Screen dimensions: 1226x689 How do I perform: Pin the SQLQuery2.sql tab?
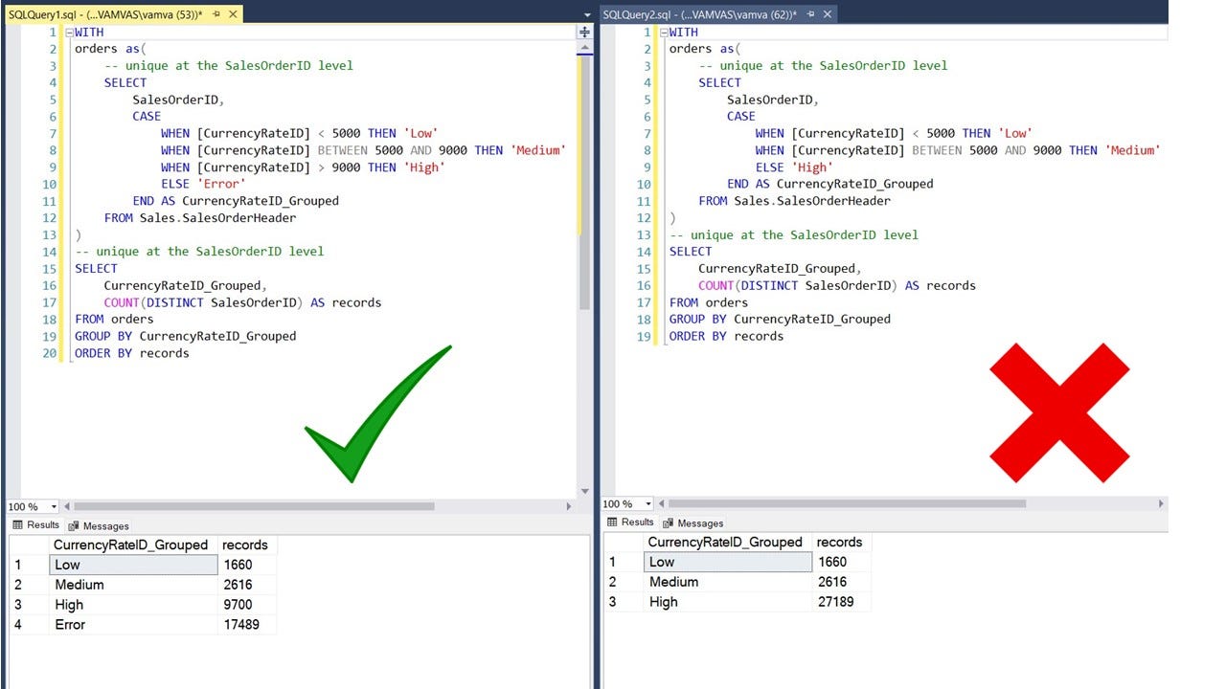coord(811,13)
